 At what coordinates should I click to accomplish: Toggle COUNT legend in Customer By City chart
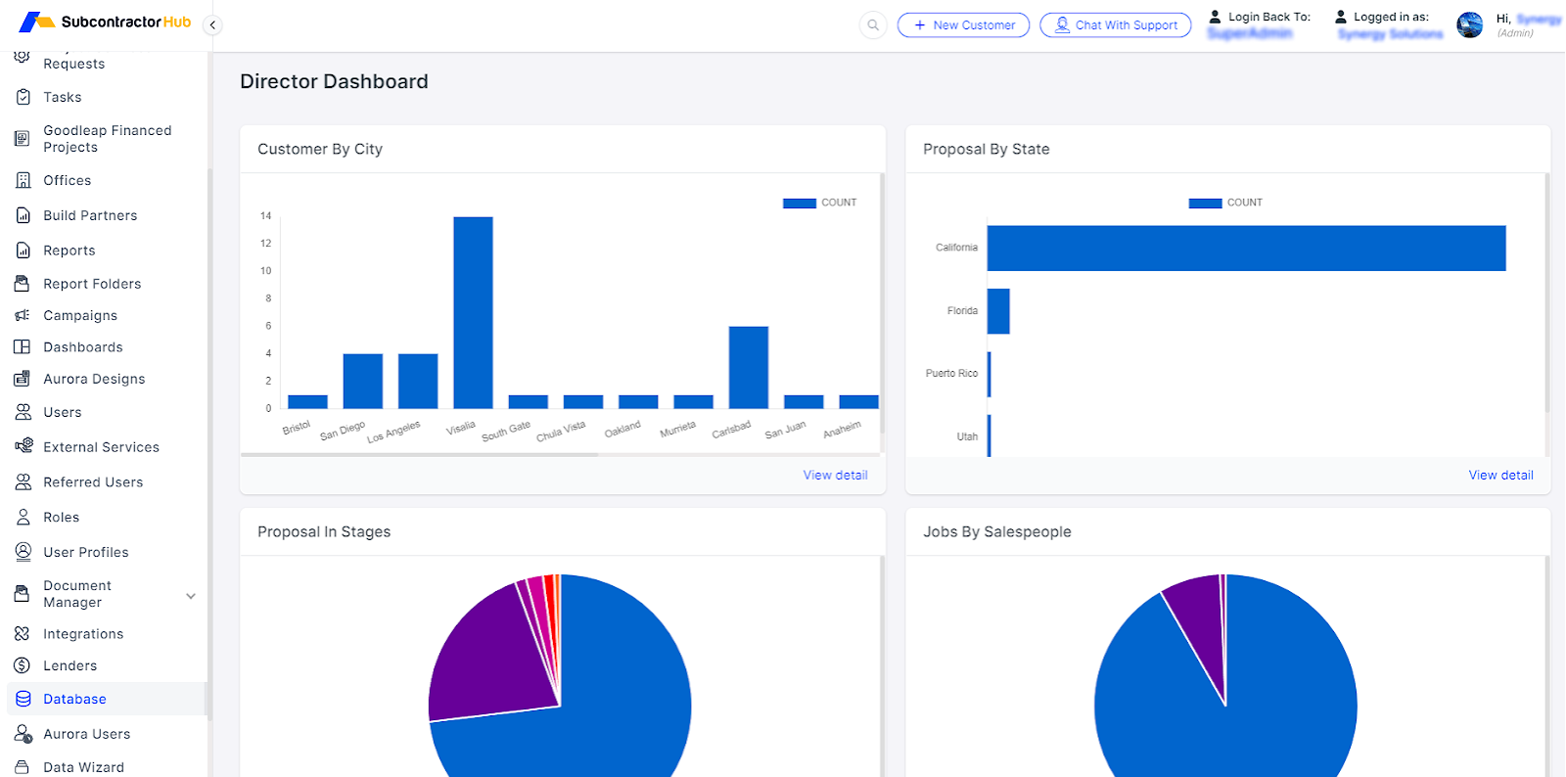[x=819, y=203]
